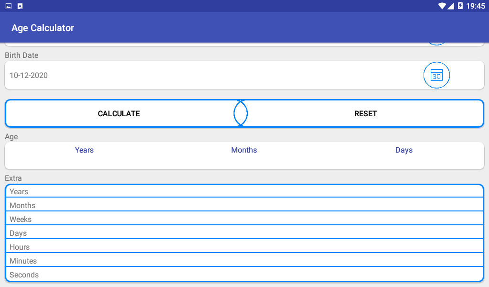The width and height of the screenshot is (489, 287).
Task: Open the Birth Date calendar picker icon
Action: [x=436, y=75]
